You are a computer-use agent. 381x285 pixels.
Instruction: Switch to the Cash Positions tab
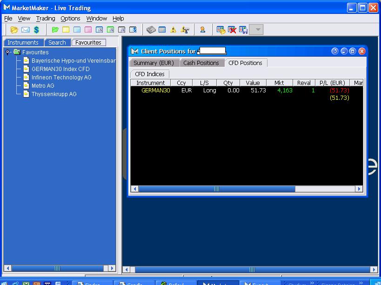coord(201,63)
